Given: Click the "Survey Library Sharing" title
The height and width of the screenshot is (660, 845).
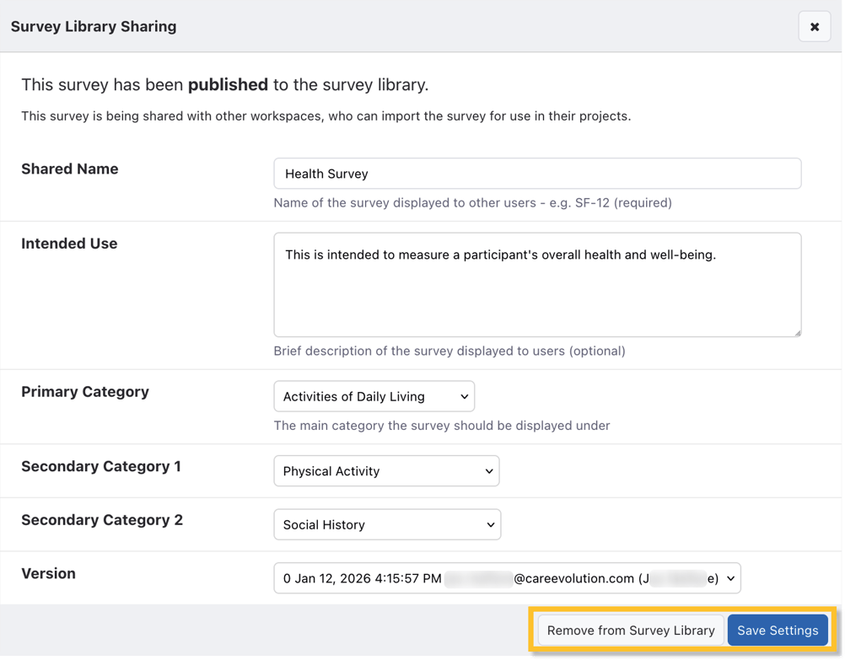Looking at the screenshot, I should pos(94,26).
